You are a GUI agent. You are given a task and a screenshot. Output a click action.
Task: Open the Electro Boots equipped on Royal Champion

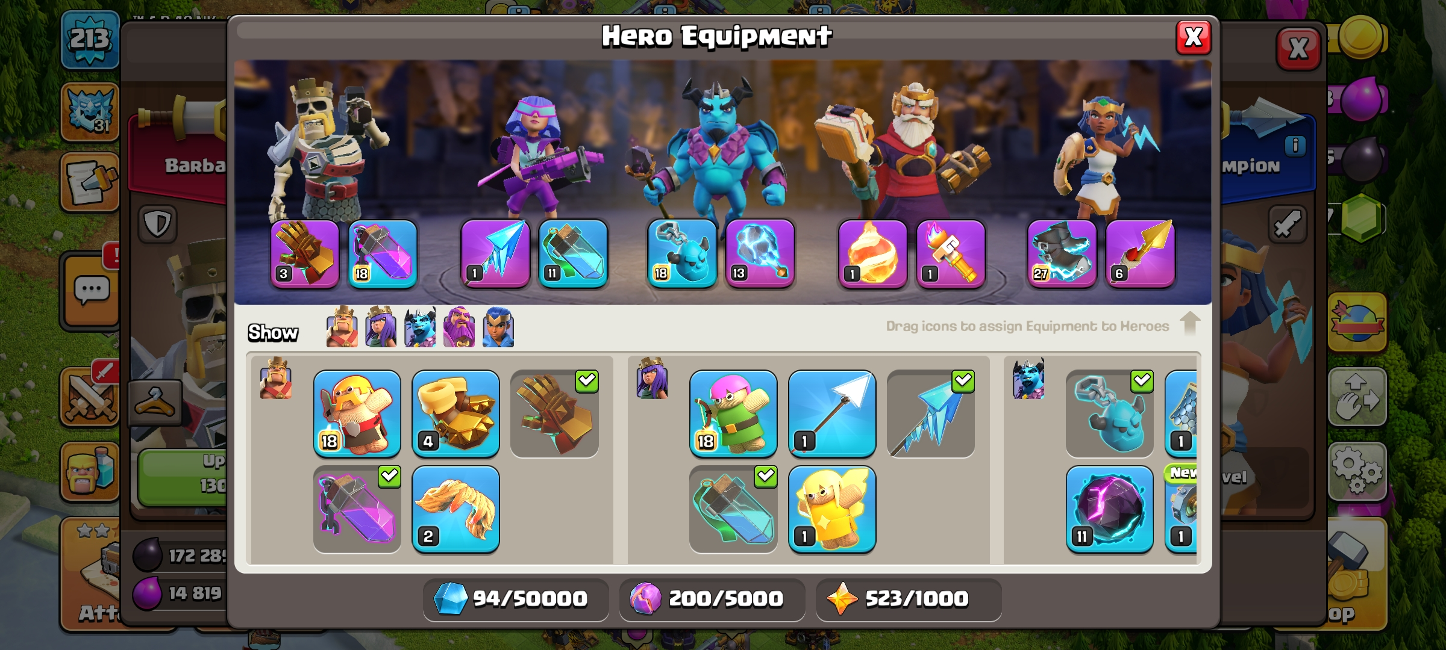tap(1062, 253)
